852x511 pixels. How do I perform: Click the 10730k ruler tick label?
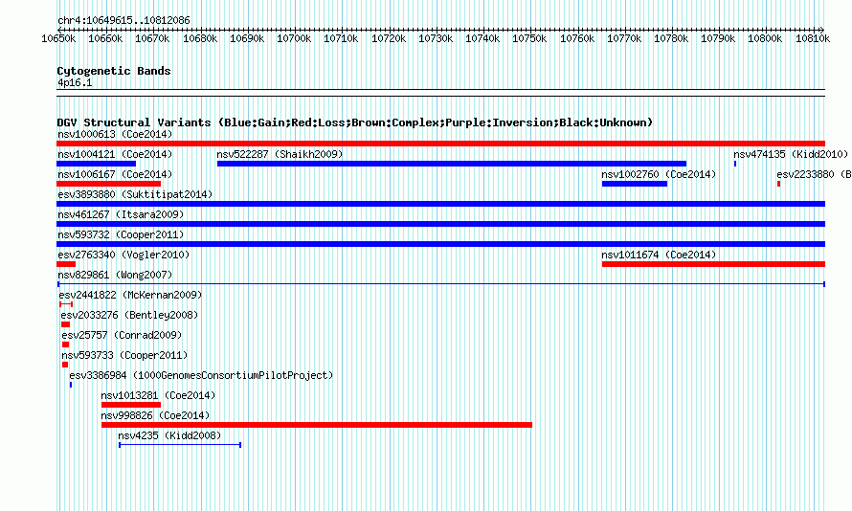436,38
